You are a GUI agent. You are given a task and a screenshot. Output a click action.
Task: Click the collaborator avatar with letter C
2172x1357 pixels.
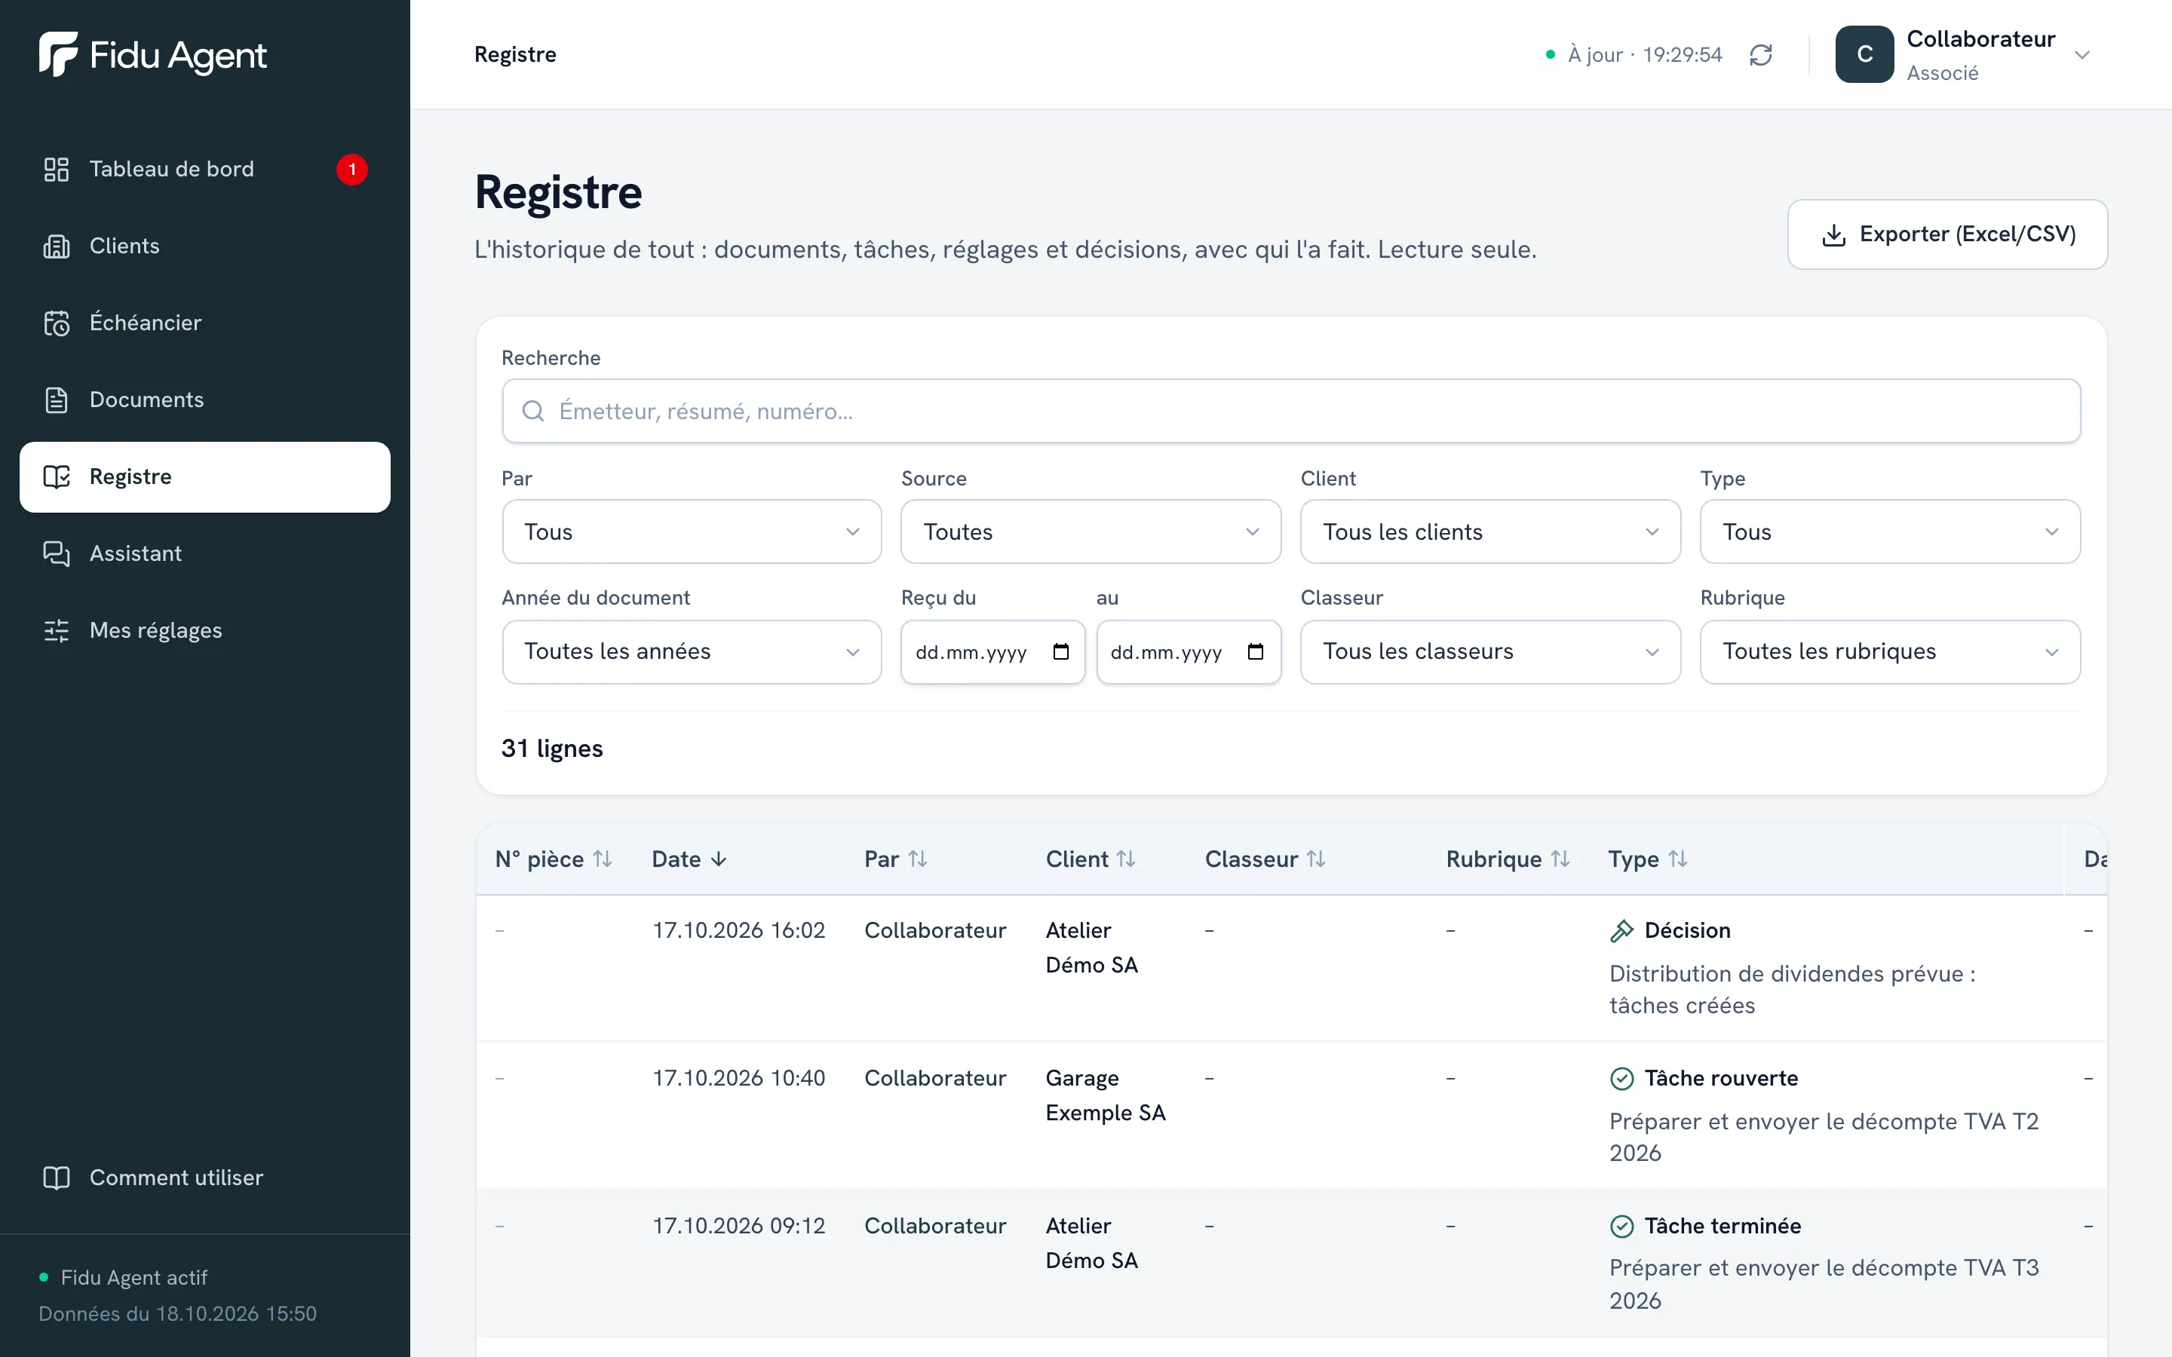[x=1864, y=55]
